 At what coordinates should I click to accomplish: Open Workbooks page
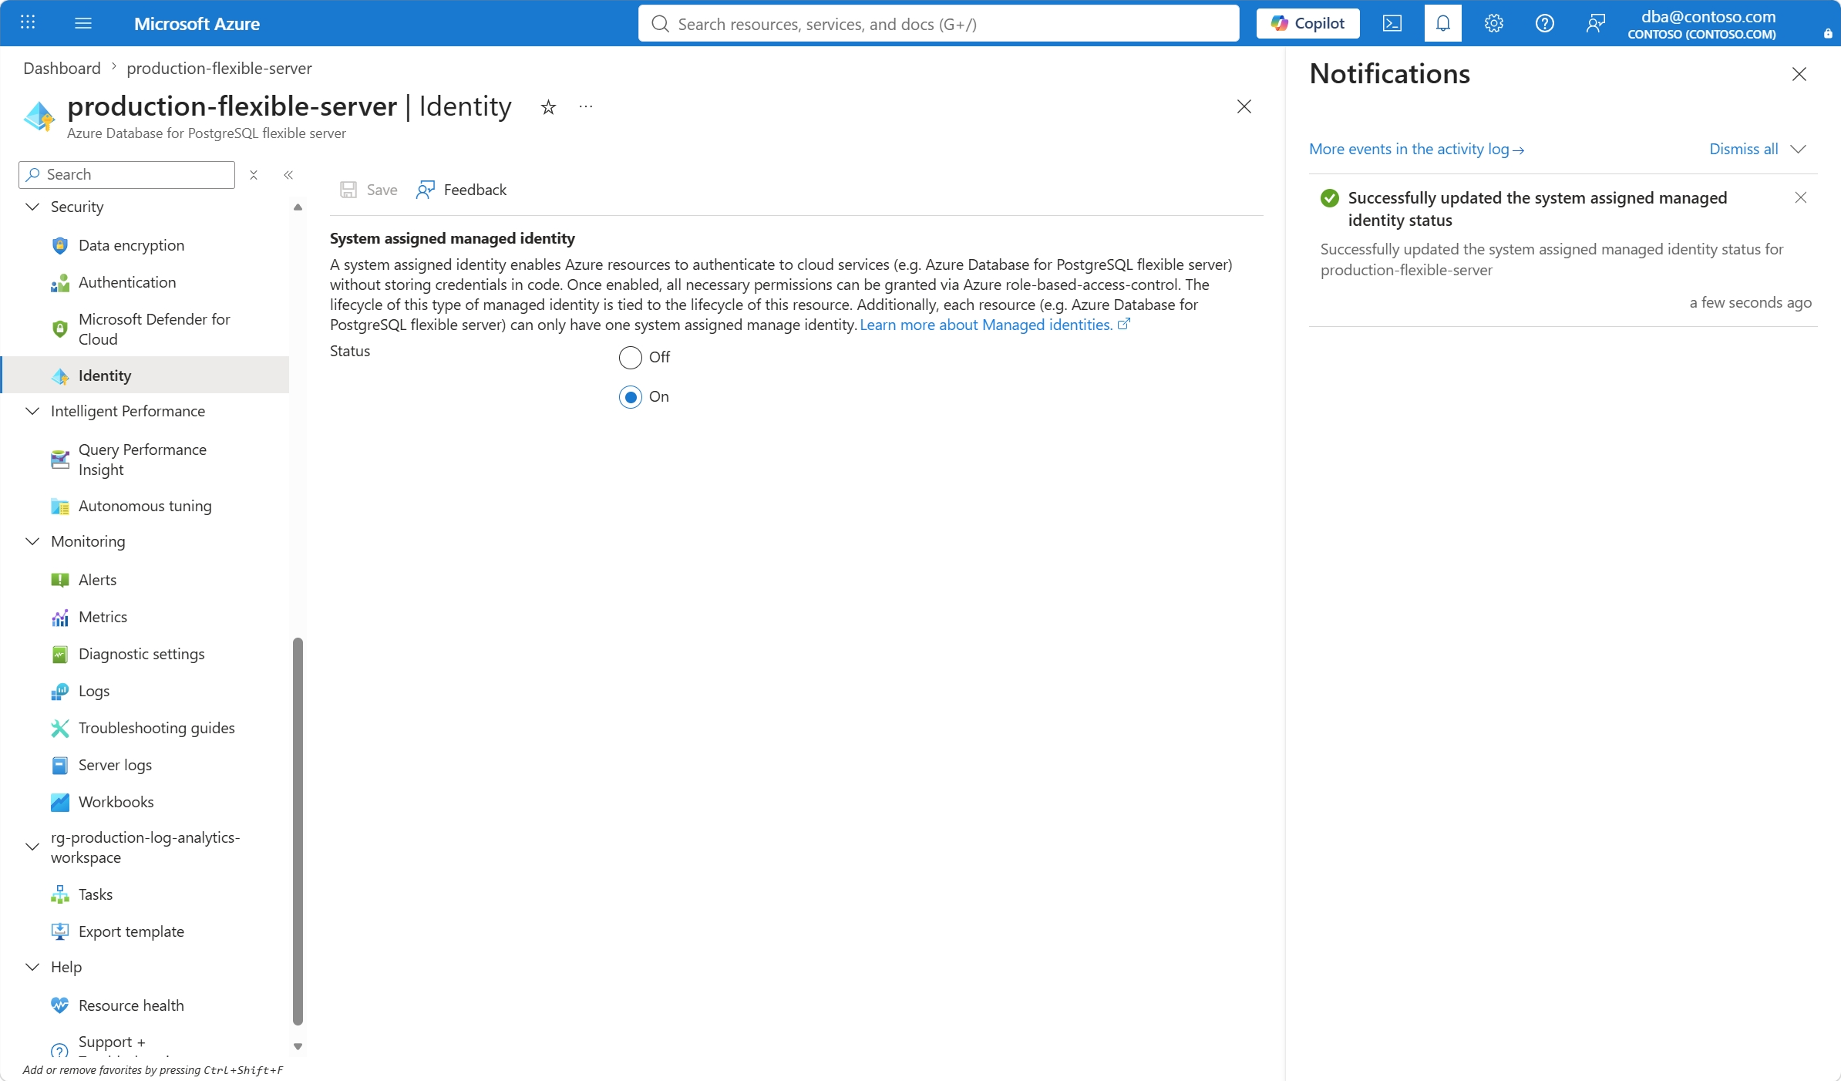tap(116, 802)
